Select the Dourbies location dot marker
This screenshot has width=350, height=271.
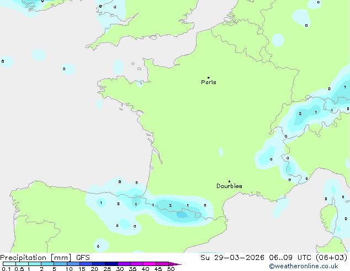pos(229,181)
